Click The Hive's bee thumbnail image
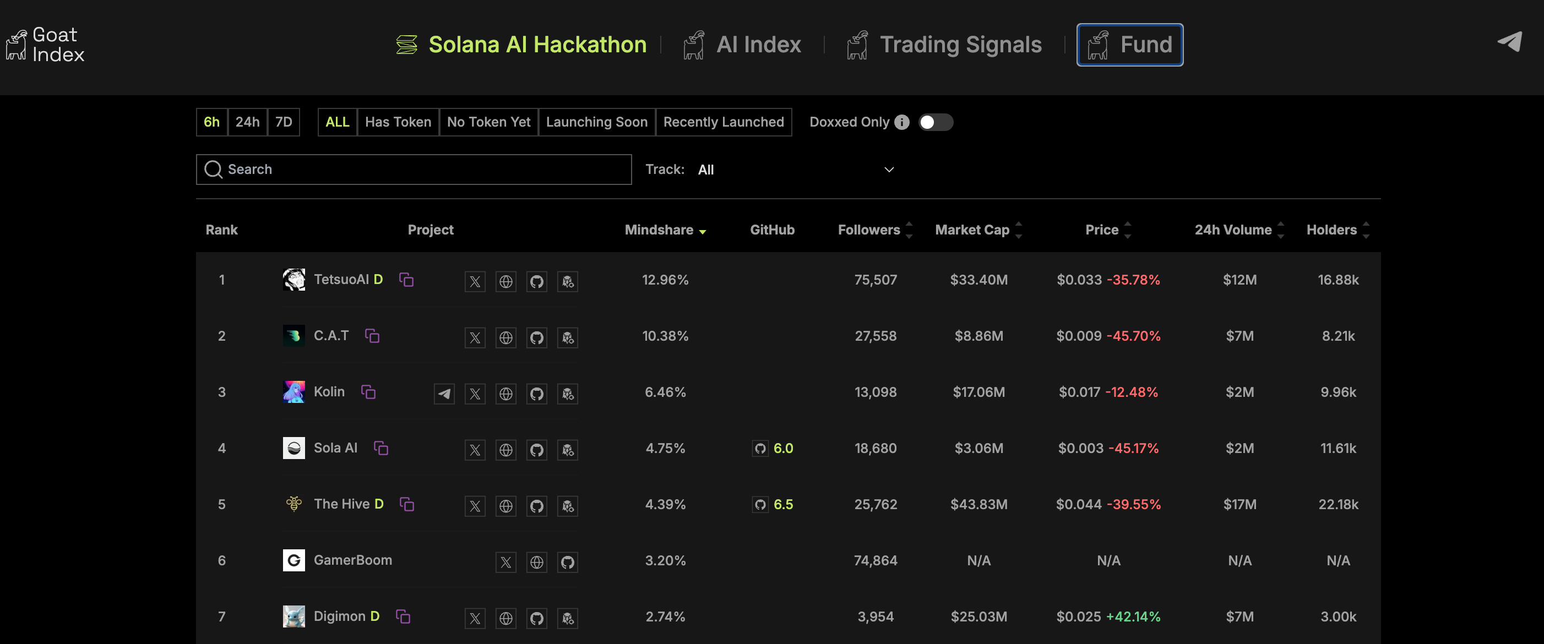The height and width of the screenshot is (644, 1544). click(293, 504)
